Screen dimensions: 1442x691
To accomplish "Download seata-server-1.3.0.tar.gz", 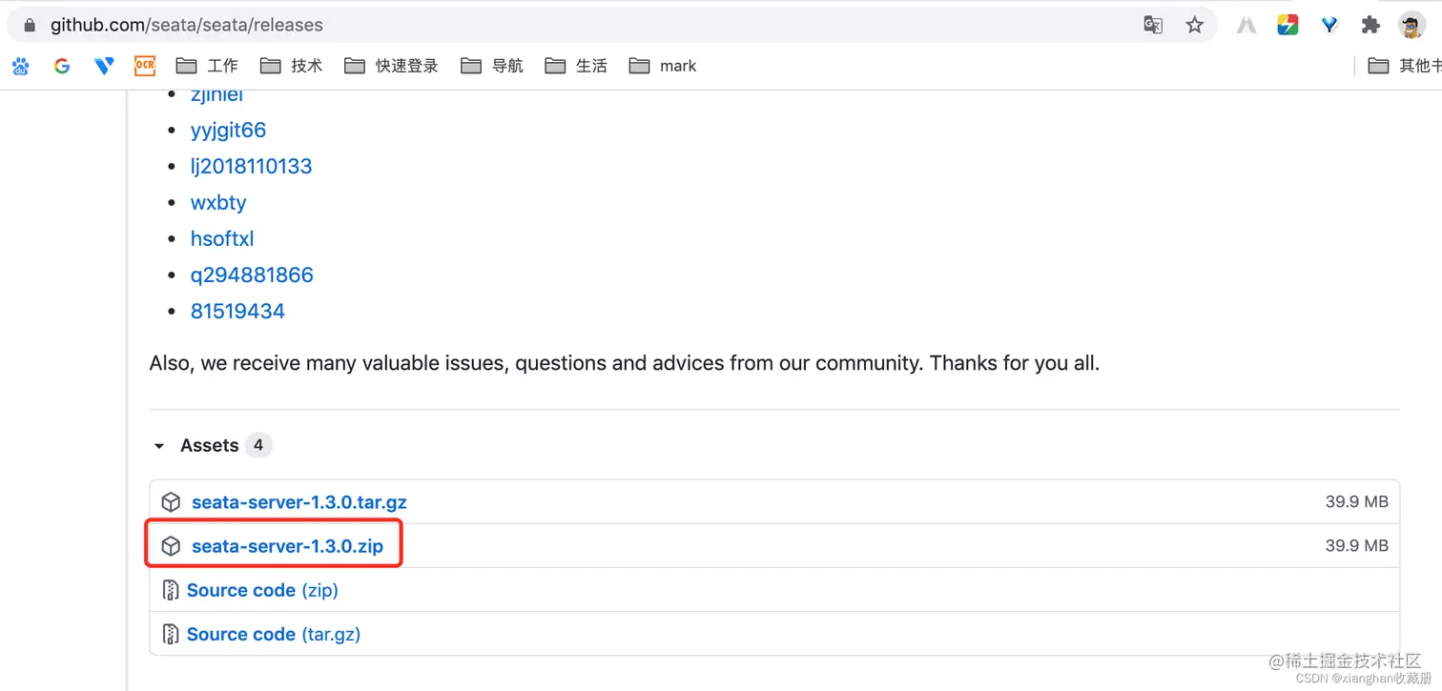I will [x=299, y=502].
